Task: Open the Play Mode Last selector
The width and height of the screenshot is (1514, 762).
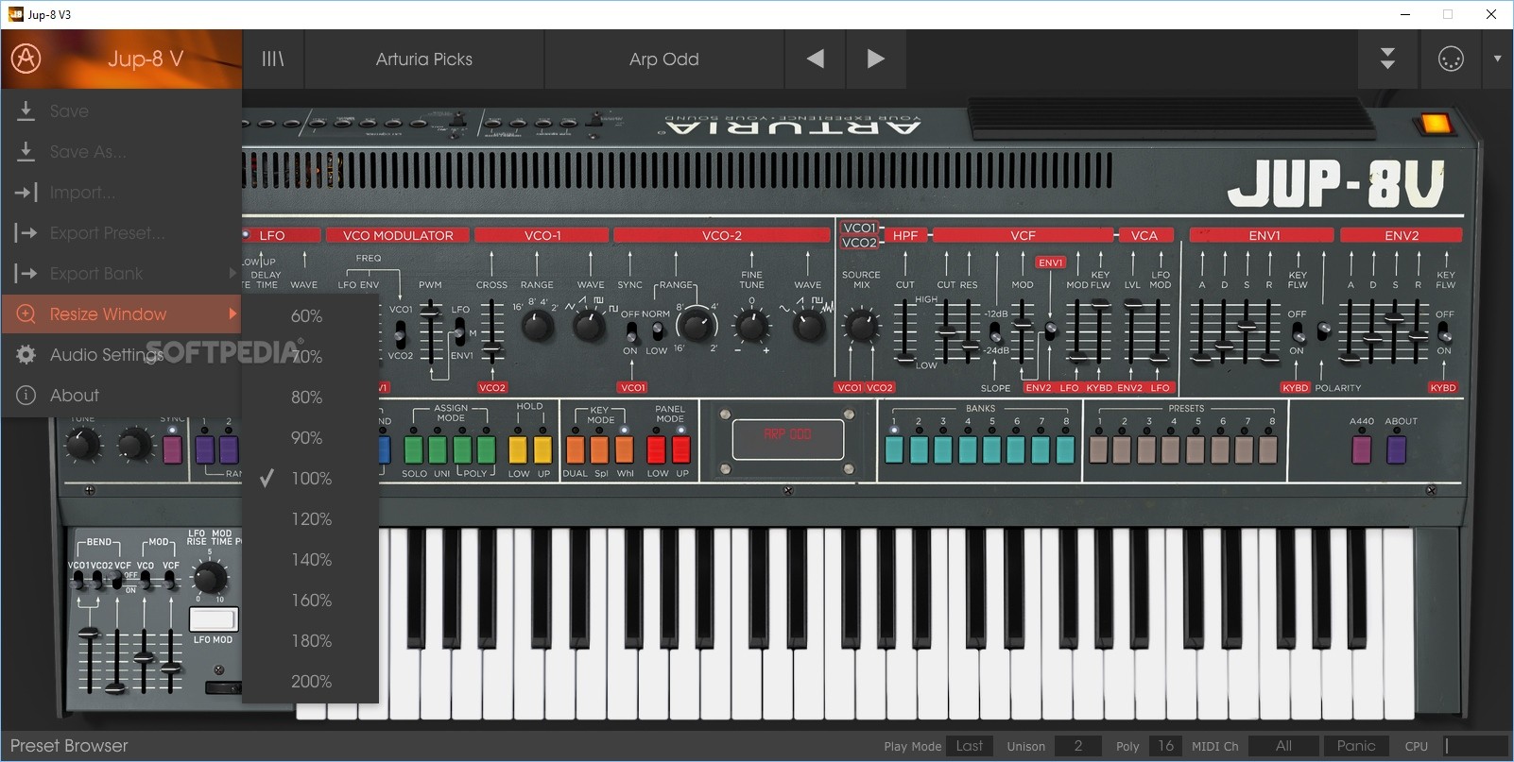Action: click(x=970, y=746)
